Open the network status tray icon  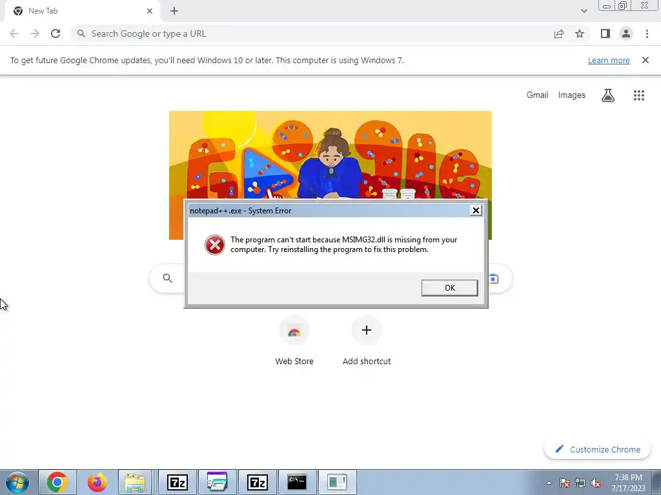(x=580, y=483)
